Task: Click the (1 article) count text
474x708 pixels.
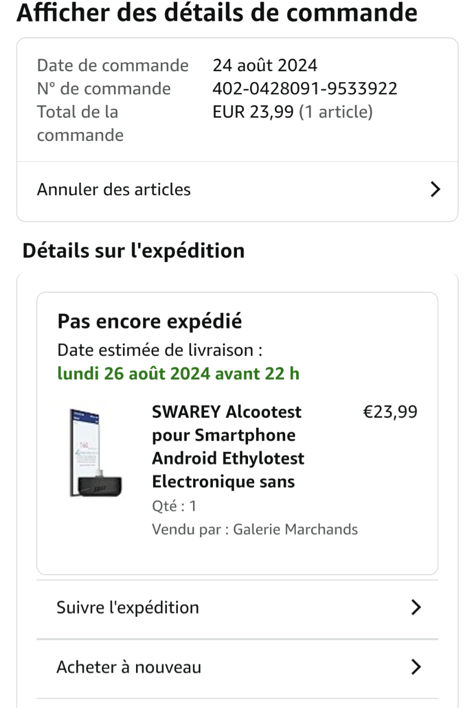Action: 336,112
